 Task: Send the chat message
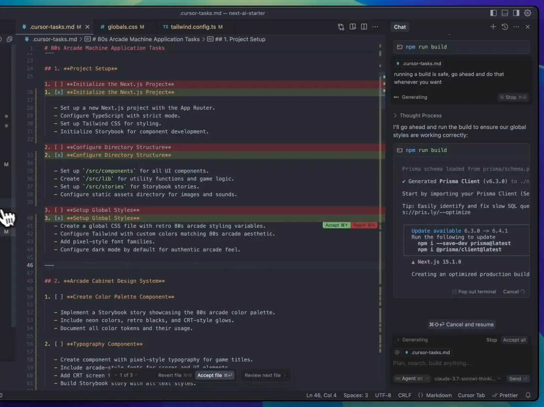[x=518, y=379]
